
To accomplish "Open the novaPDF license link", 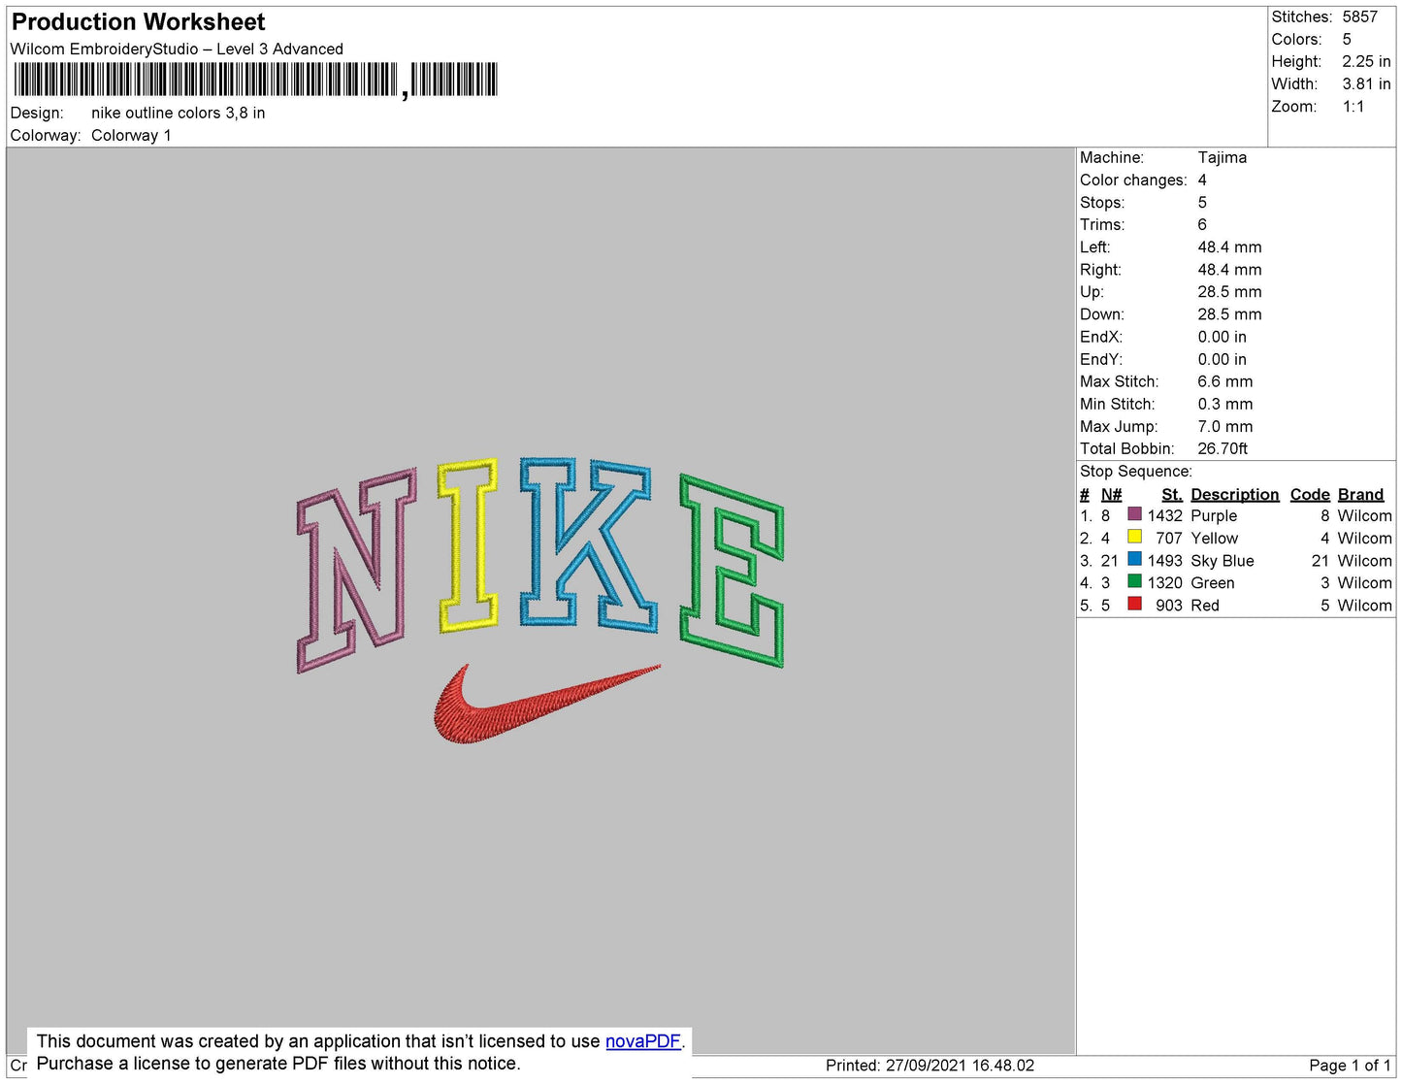I will coord(643,1040).
